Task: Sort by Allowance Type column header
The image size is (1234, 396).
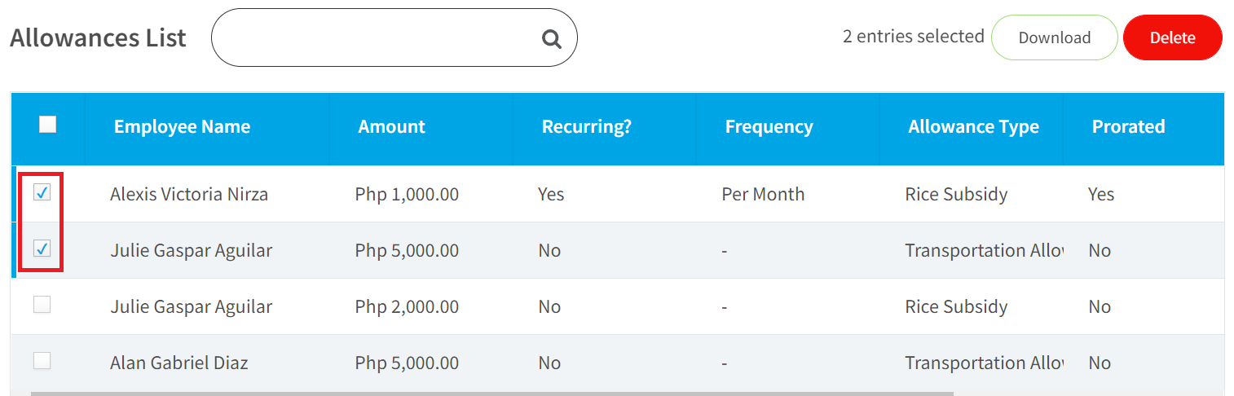Action: coord(973,126)
